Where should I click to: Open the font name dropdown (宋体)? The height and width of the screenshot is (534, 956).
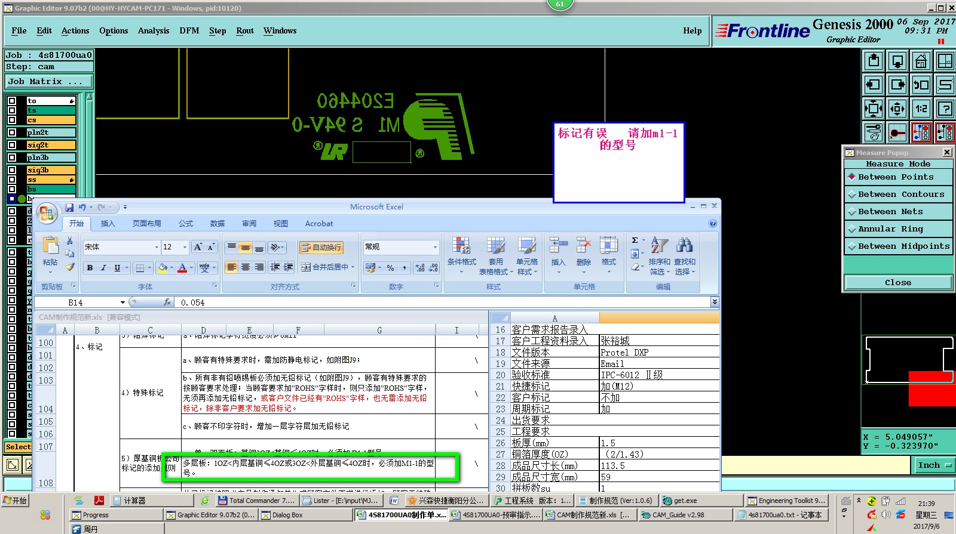(157, 247)
